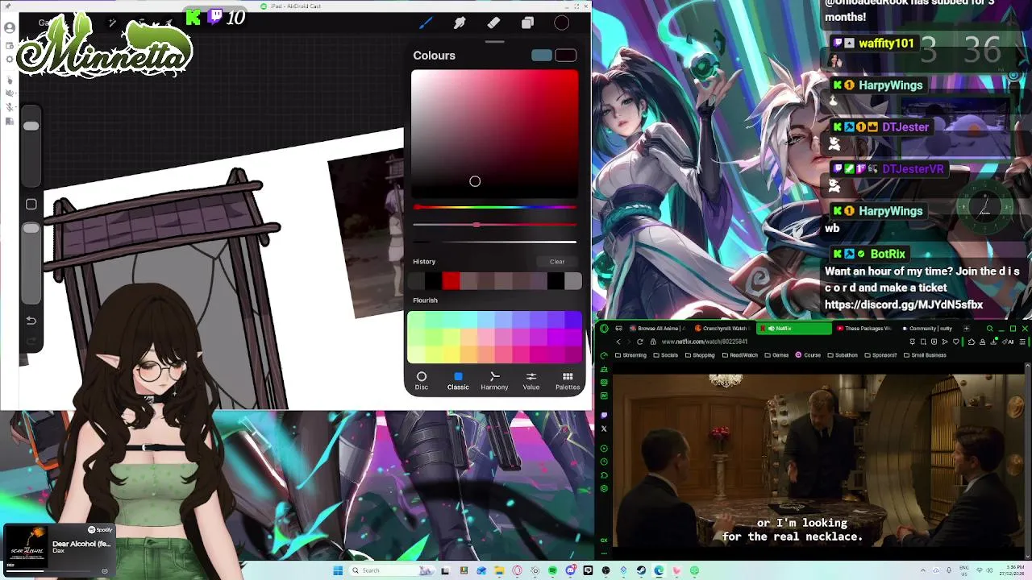Click the browser tab search icon
The image size is (1032, 580).
point(989,329)
